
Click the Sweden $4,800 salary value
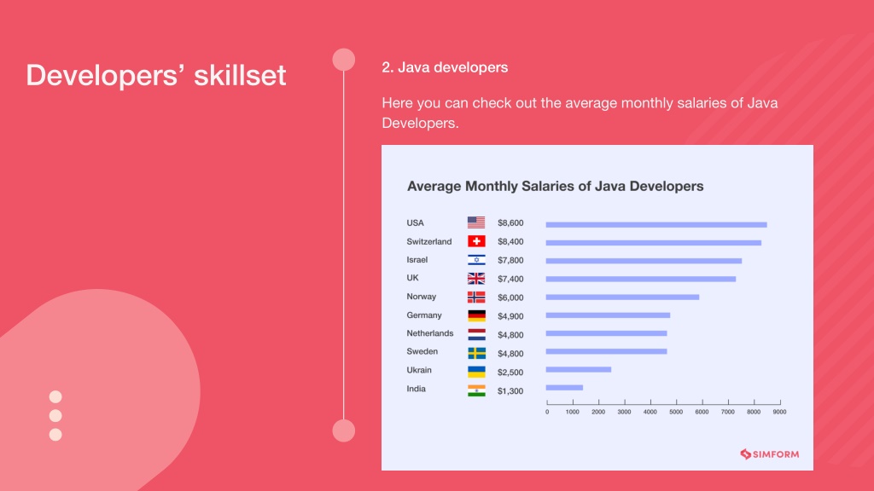coord(510,354)
